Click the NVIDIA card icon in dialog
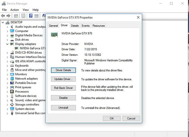 [54, 35]
